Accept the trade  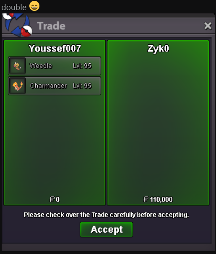click(x=107, y=229)
